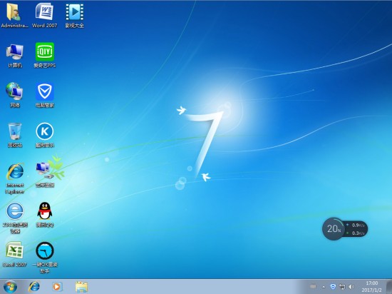Open the Administrator user folder icon
The width and height of the screenshot is (392, 294).
[x=14, y=16]
